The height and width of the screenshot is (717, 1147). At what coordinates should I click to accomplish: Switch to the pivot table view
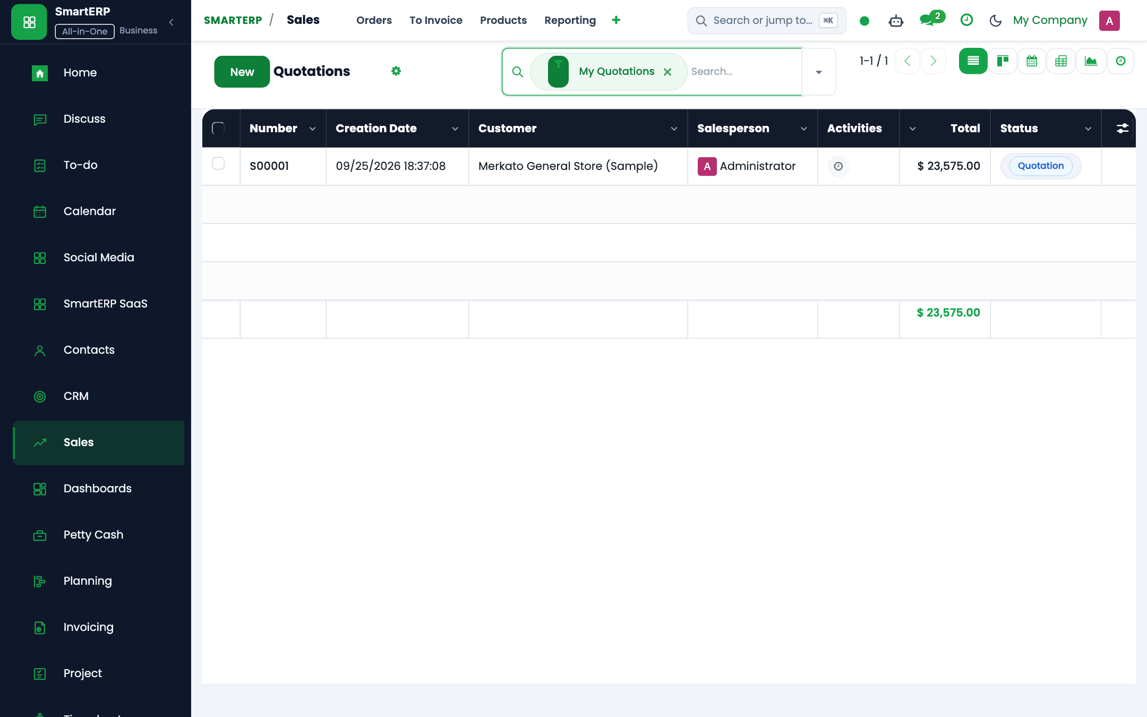click(x=1061, y=61)
